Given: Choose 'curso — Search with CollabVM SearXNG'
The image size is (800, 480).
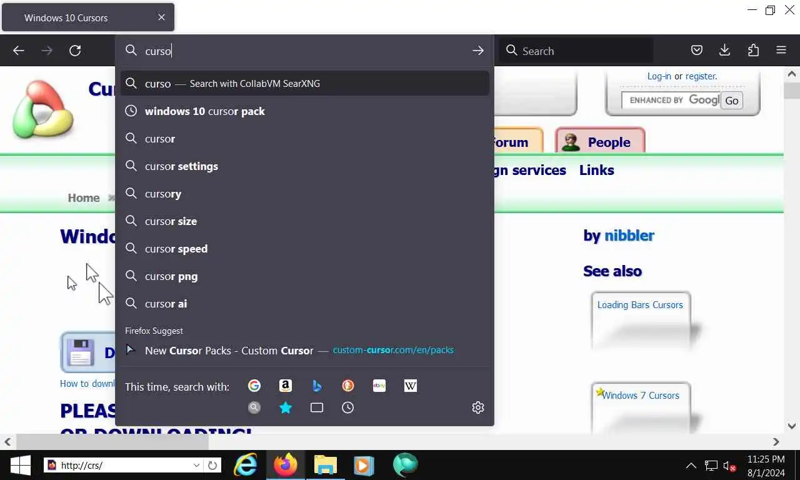Looking at the screenshot, I should tap(305, 83).
